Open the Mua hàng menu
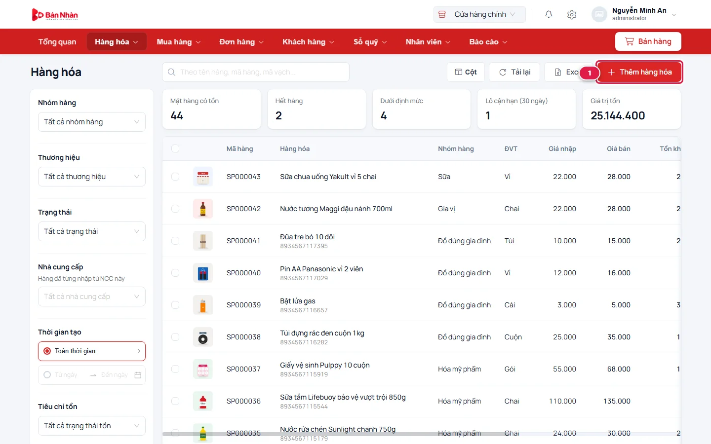 [x=179, y=42]
